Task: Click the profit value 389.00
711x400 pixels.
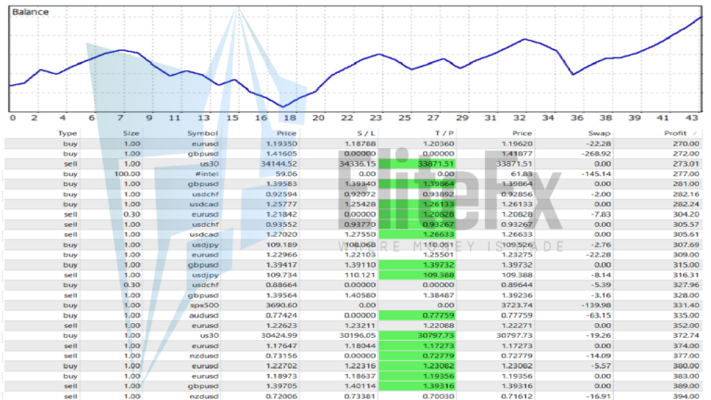Action: coord(686,386)
